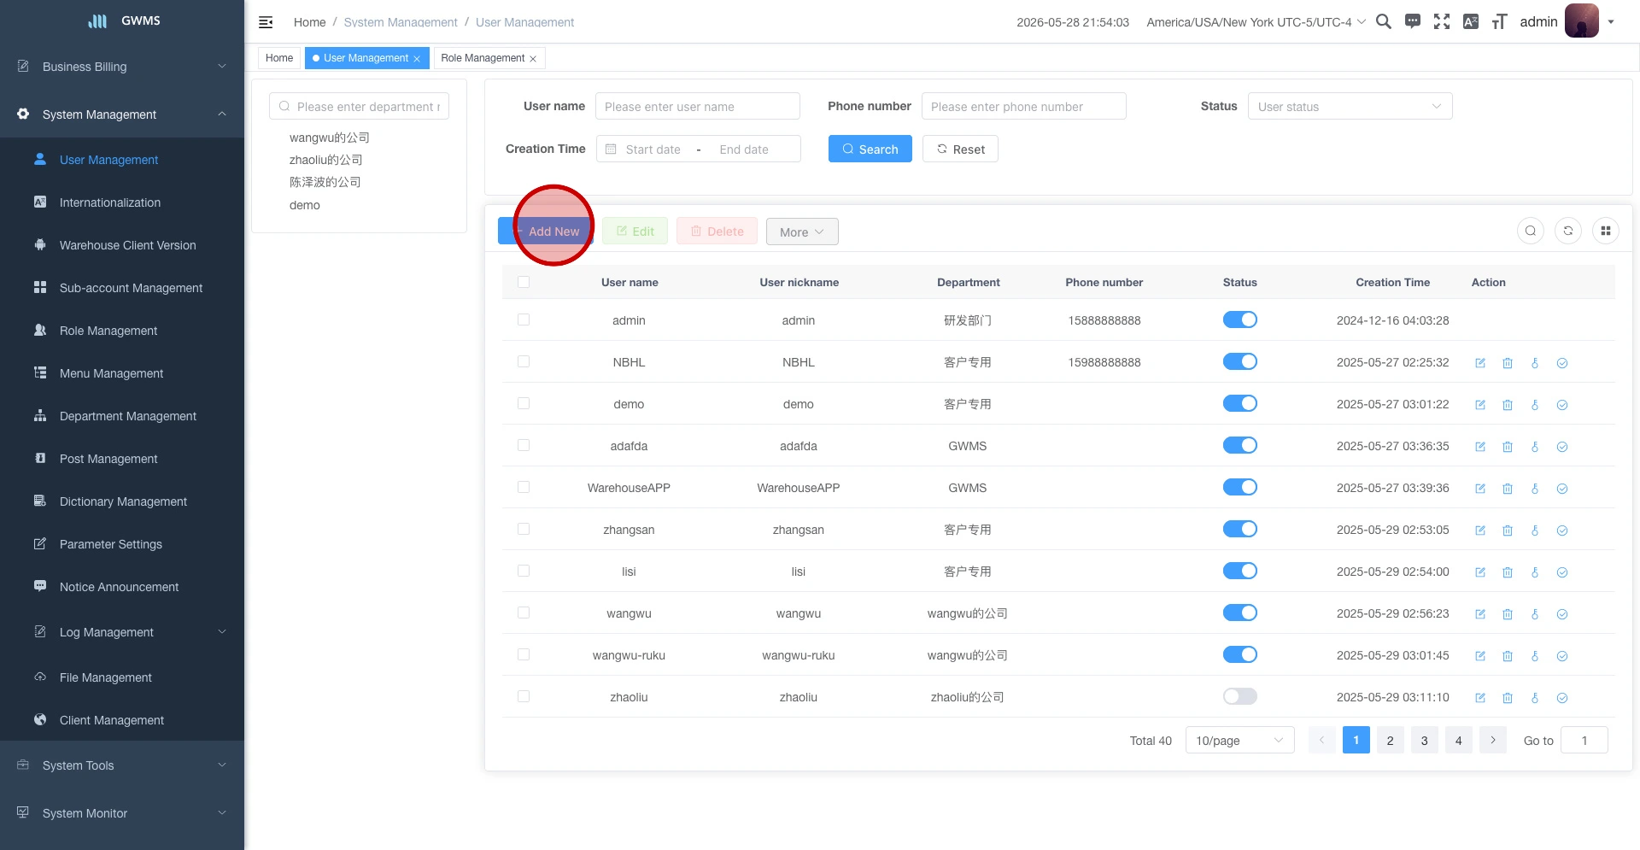Open the global search magnifier icon
The image size is (1640, 850).
(1384, 21)
